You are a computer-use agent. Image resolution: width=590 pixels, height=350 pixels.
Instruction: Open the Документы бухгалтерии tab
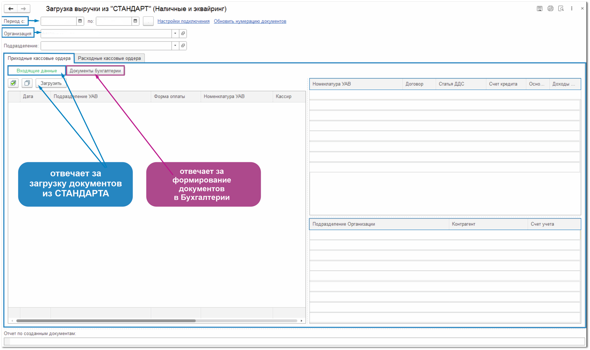tap(95, 71)
